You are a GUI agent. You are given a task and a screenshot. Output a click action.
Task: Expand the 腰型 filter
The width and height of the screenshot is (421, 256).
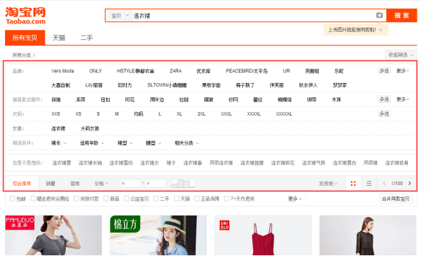coord(153,143)
